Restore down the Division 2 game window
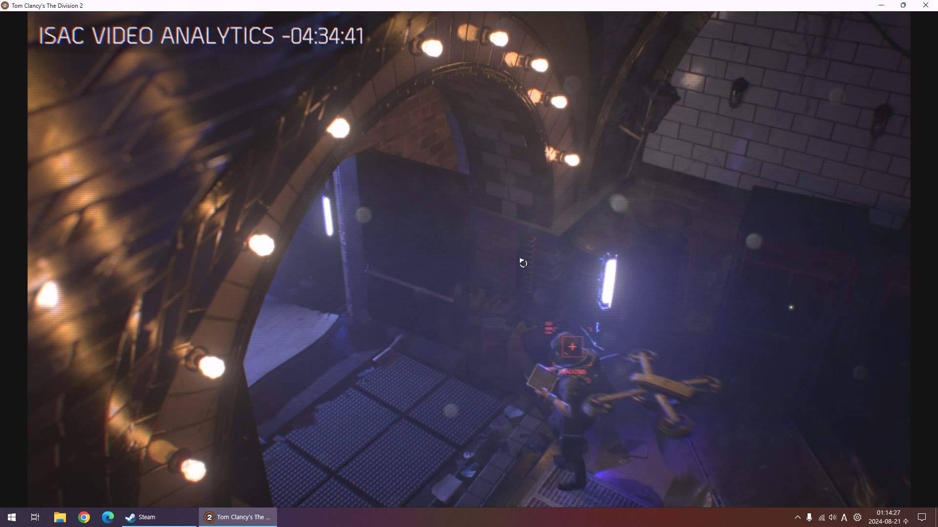 904,5
